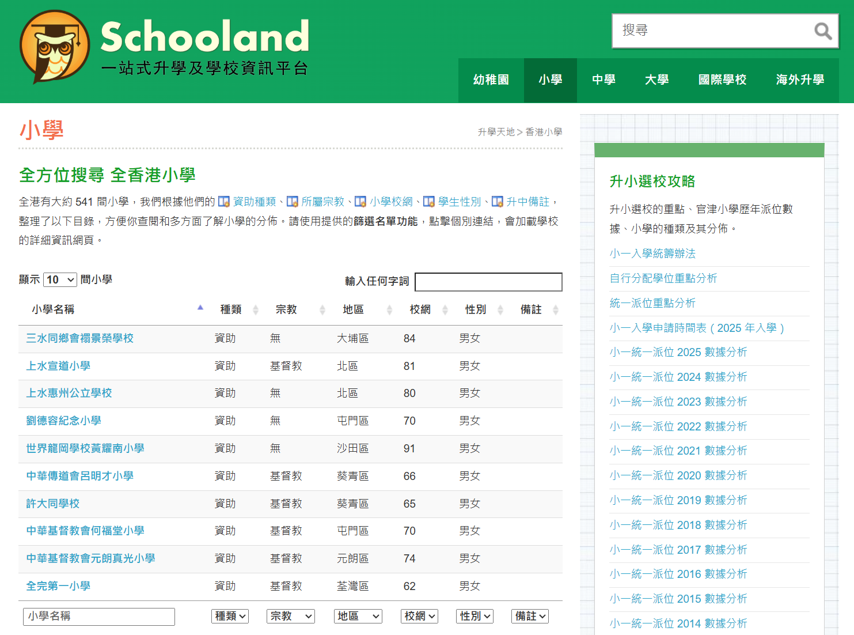Open 小一統一派位 2014 數據分析 link

pos(678,623)
